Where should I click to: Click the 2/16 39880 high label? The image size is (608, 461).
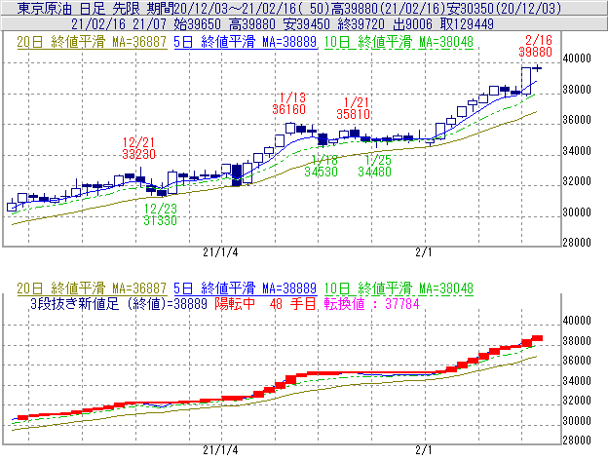click(x=536, y=46)
